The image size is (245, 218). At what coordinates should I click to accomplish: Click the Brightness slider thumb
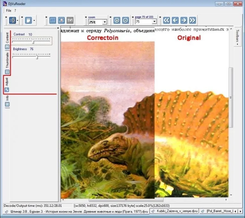pyautogui.click(x=37, y=57)
